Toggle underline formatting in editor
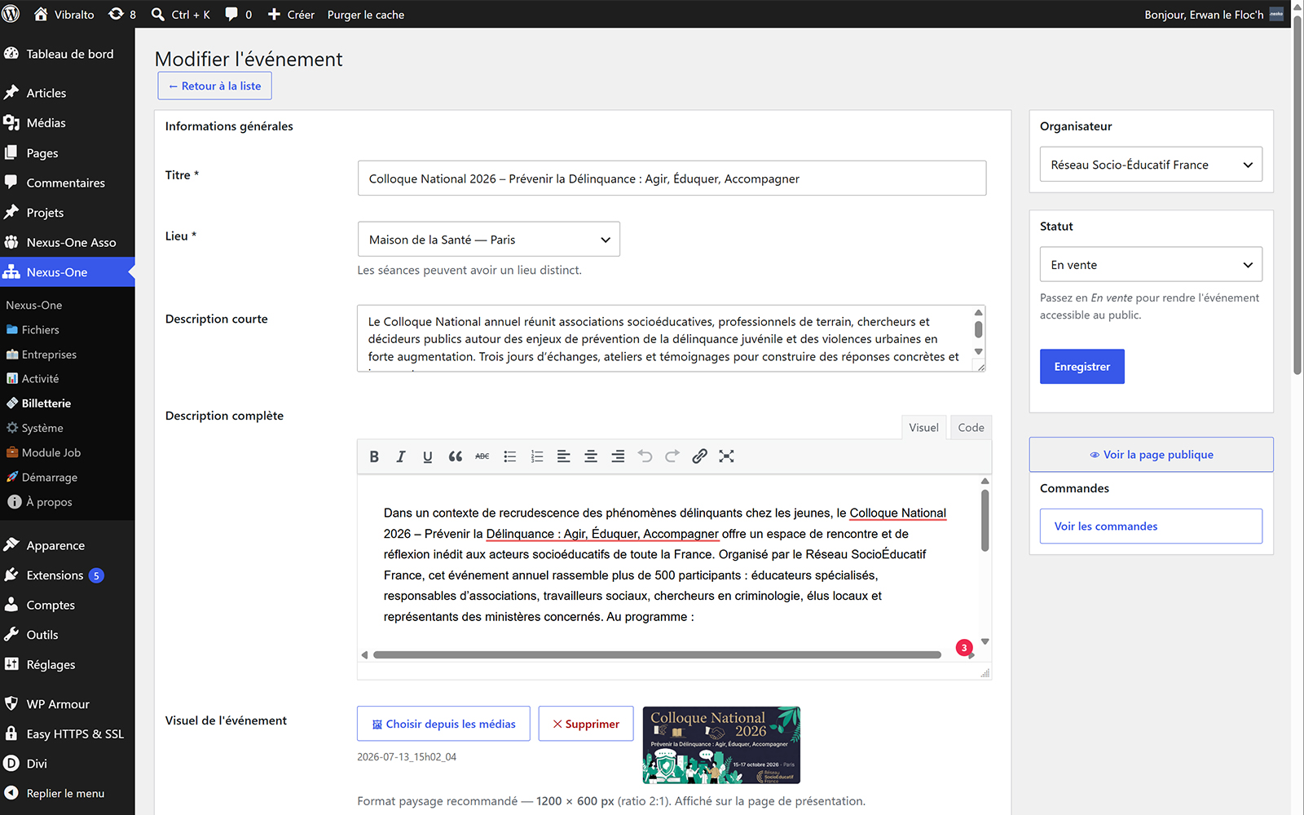The height and width of the screenshot is (815, 1304). coord(428,456)
